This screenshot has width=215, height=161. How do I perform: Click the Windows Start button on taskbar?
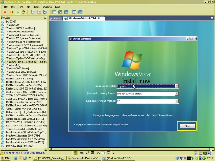click(5, 158)
